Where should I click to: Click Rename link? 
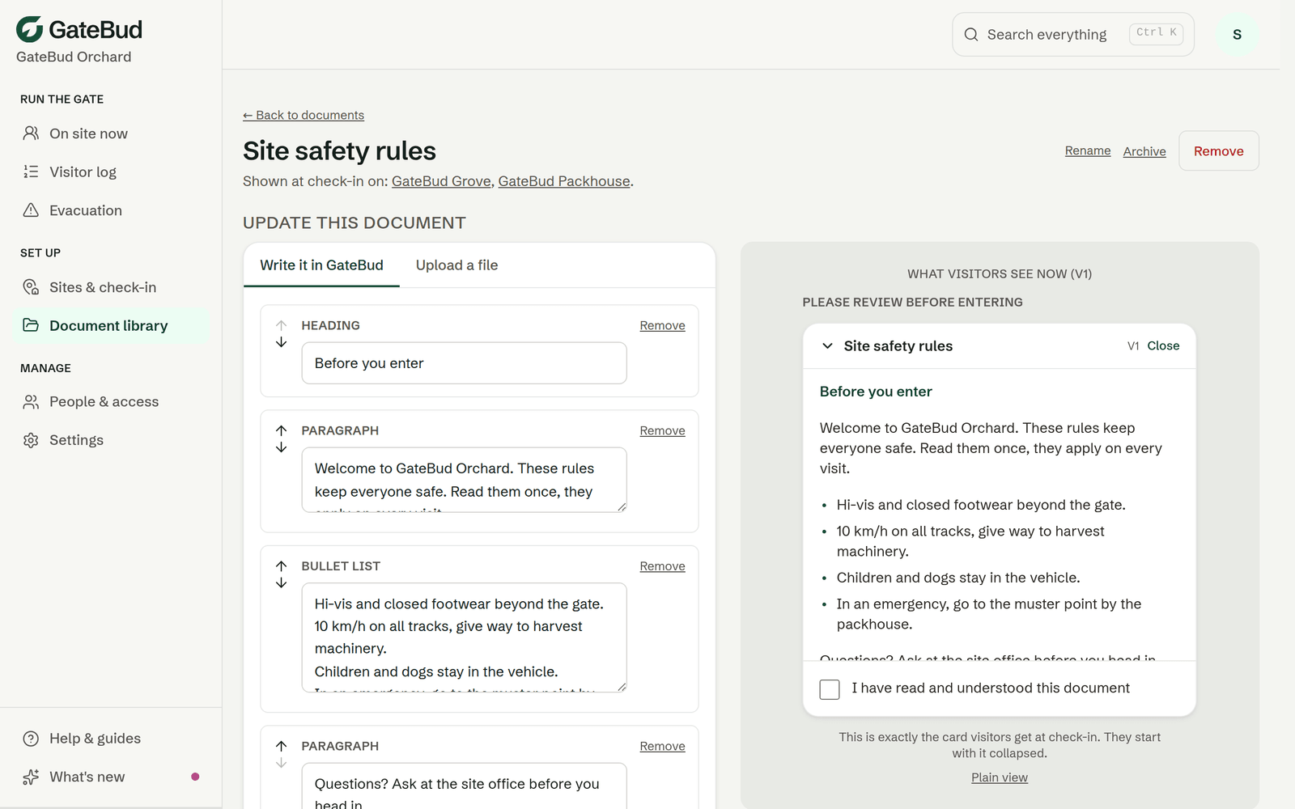coord(1088,150)
